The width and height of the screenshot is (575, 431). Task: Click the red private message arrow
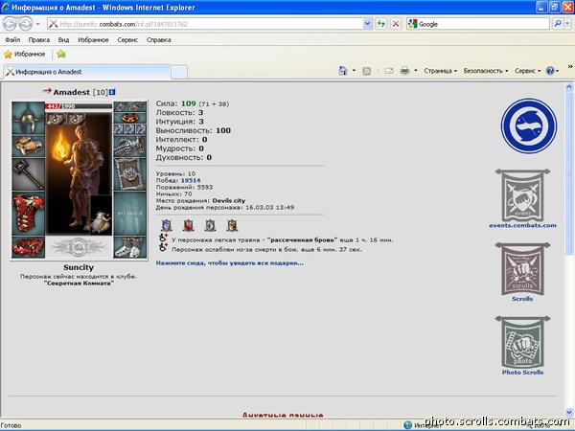[x=47, y=91]
